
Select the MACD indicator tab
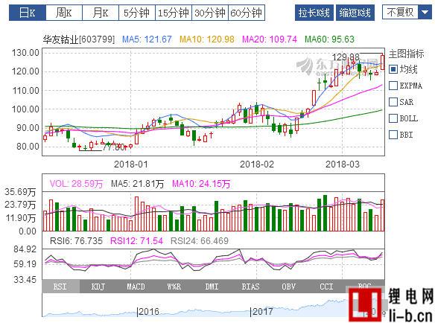(136, 287)
